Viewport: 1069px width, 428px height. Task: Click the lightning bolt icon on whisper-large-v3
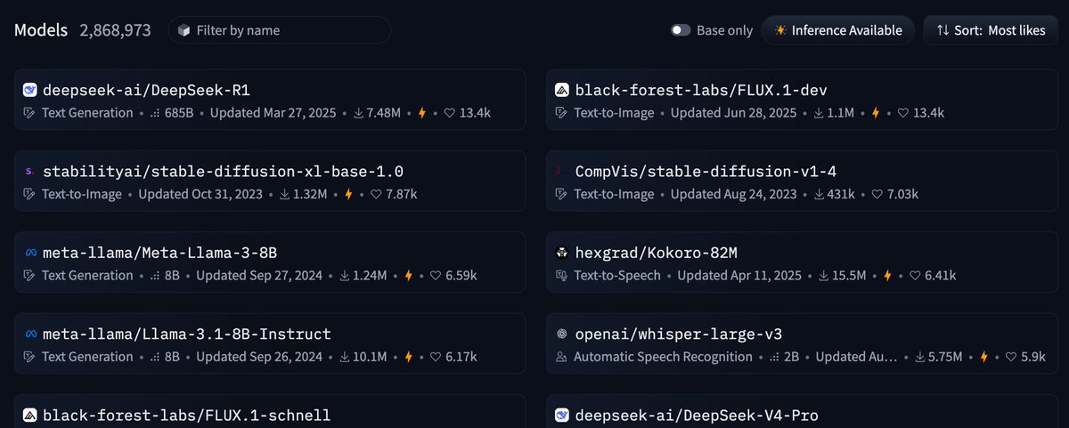tap(983, 358)
